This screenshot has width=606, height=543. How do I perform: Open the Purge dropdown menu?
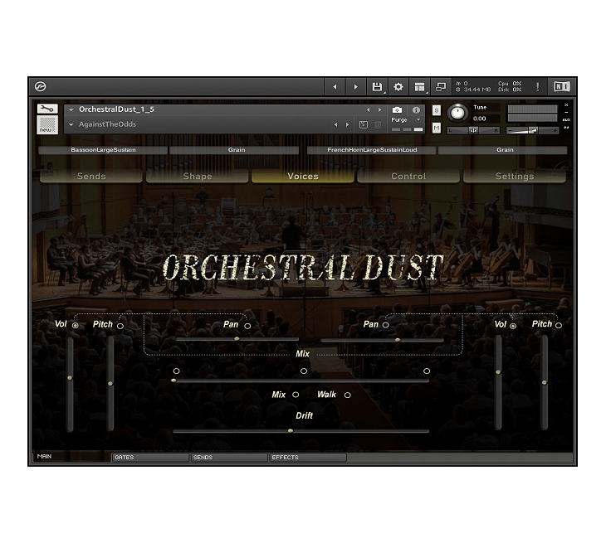(x=406, y=120)
